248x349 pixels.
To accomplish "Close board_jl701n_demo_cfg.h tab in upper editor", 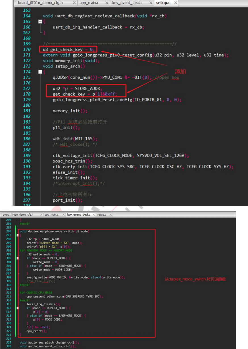I will pyautogui.click(x=74, y=3).
